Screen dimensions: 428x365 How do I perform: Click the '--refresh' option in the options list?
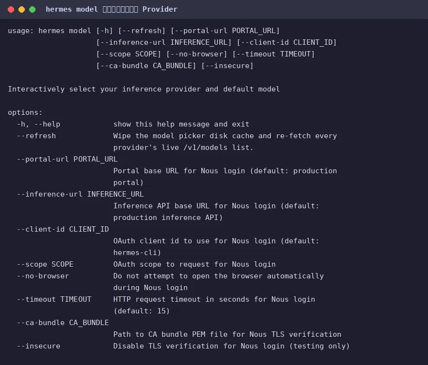click(36, 136)
